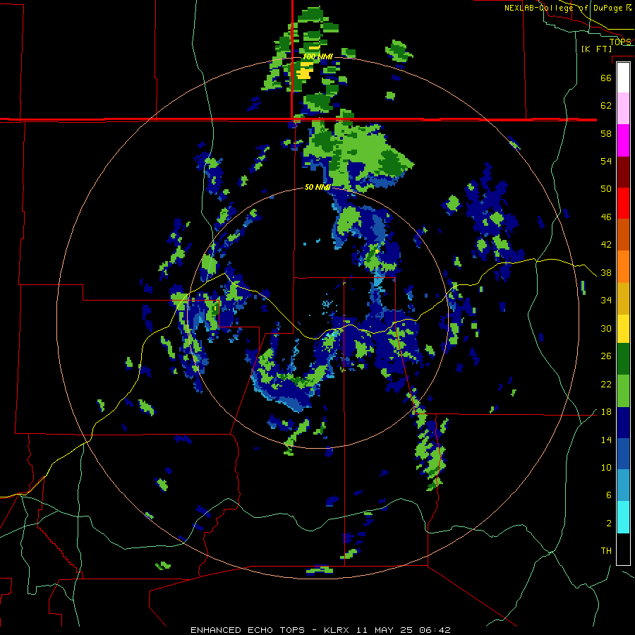Click the "26" legend value

click(x=606, y=356)
